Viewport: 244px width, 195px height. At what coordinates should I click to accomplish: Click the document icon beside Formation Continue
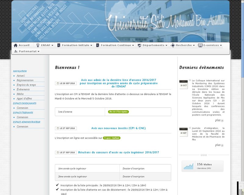coord(98,45)
